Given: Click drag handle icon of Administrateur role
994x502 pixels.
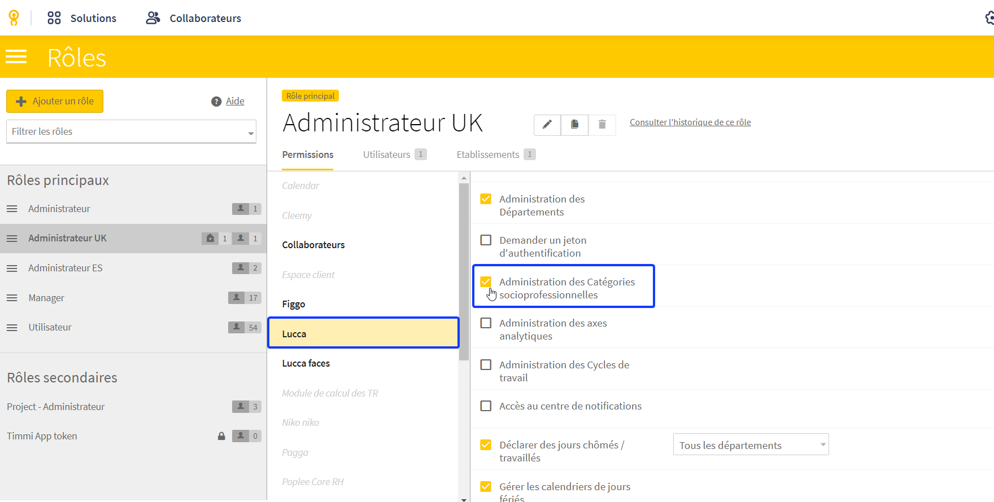Looking at the screenshot, I should tap(12, 209).
